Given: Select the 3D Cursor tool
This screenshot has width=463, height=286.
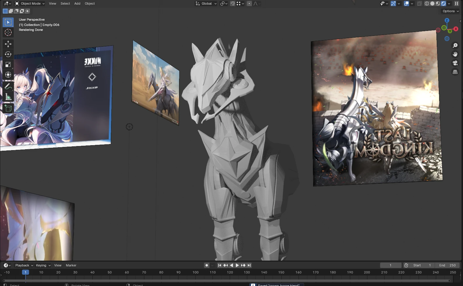Looking at the screenshot, I should pos(8,32).
